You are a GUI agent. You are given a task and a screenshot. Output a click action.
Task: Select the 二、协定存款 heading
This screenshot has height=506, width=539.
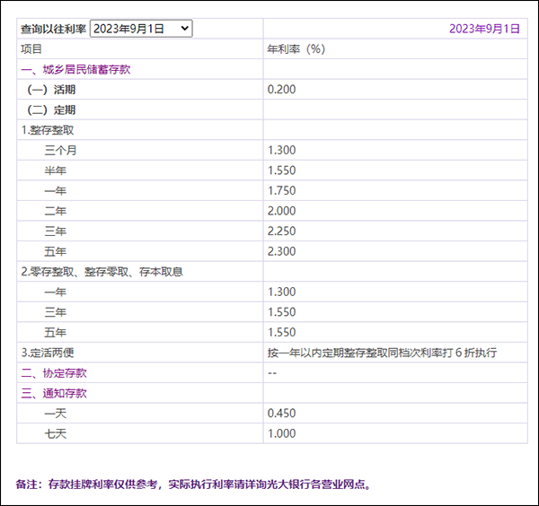pyautogui.click(x=54, y=373)
